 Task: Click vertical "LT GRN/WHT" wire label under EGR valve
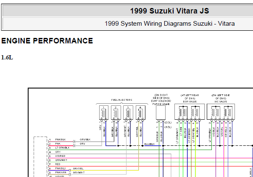(x=177, y=136)
